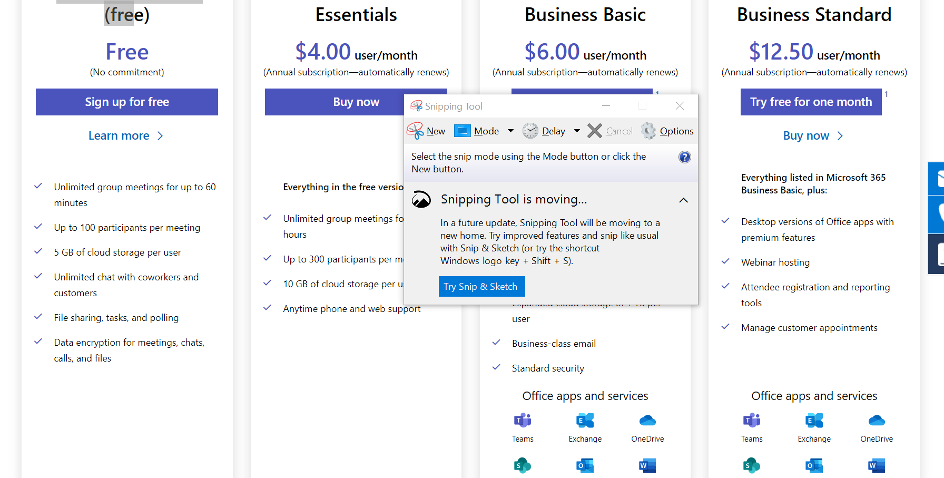
Task: Click the OneDrive icon under Business Standard
Action: click(x=877, y=420)
